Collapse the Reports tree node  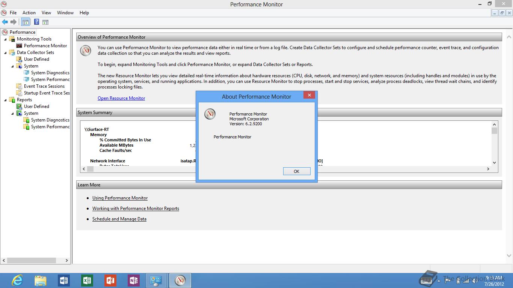click(x=5, y=100)
